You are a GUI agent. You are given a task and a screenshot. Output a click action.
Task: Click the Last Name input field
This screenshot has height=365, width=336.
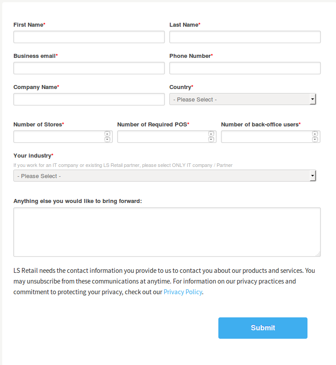click(x=245, y=37)
